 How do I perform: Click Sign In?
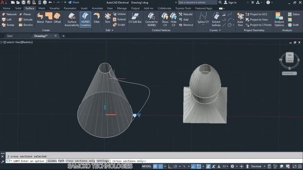[x=230, y=2]
